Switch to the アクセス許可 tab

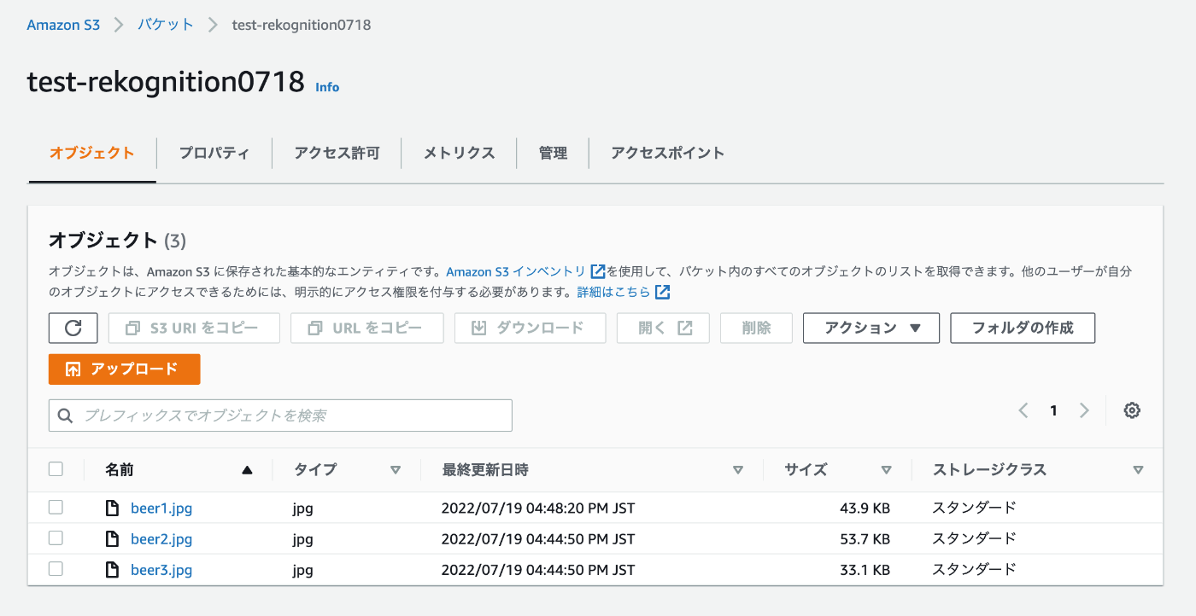[337, 154]
